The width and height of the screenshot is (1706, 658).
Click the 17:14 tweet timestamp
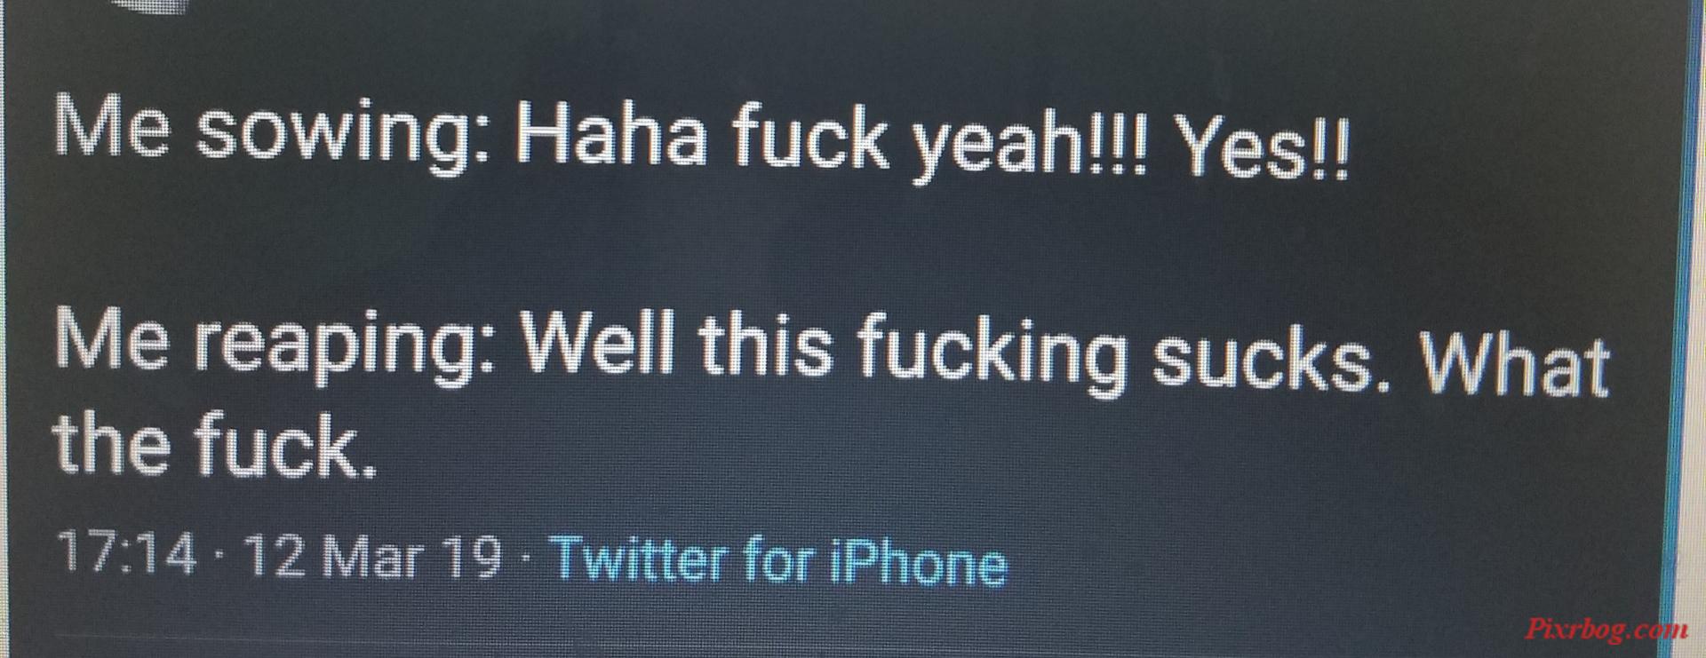(x=127, y=552)
